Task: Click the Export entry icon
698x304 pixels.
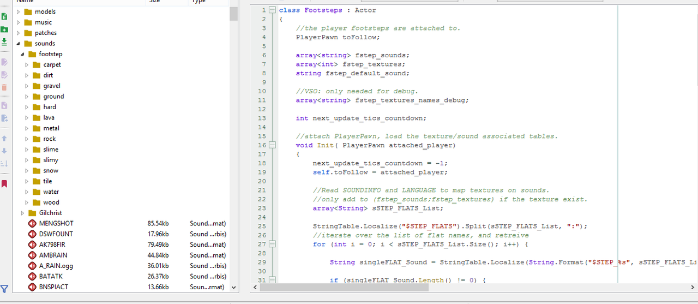Action: pos(4,118)
